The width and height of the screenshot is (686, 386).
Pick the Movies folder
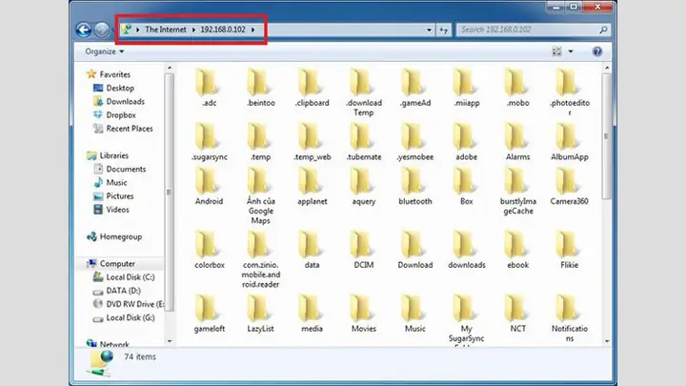click(364, 314)
